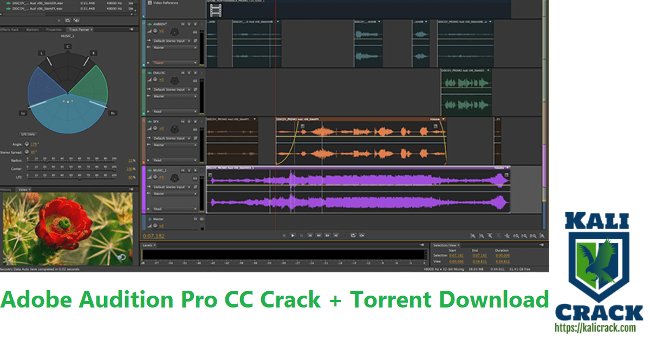Click the LFE slider in Track Panner
This screenshot has height=340, width=650.
point(70,178)
